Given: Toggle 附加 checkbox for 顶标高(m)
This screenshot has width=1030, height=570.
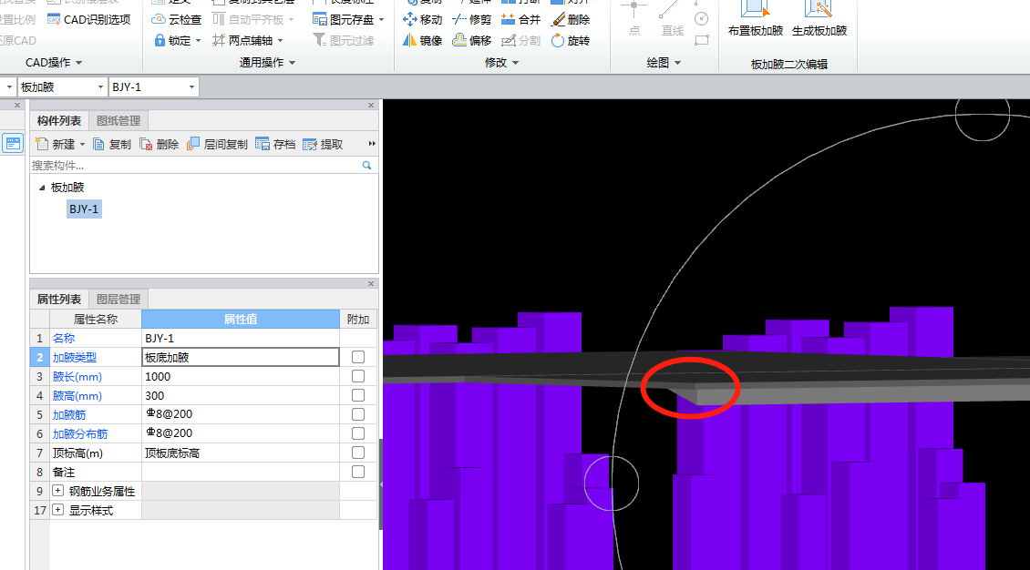Looking at the screenshot, I should point(358,453).
